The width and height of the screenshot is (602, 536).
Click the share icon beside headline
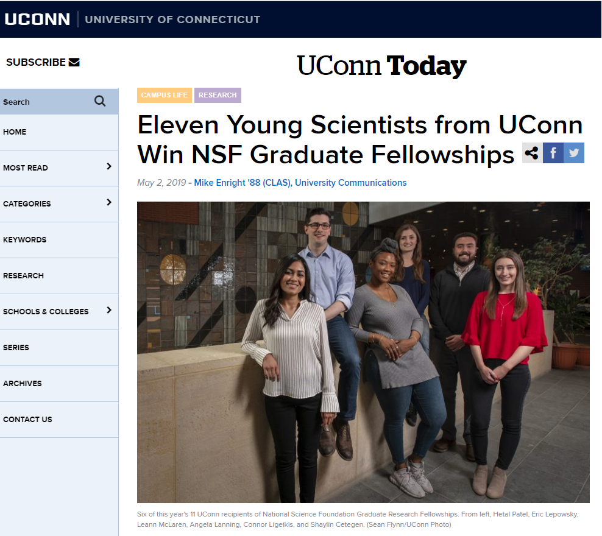pyautogui.click(x=533, y=153)
